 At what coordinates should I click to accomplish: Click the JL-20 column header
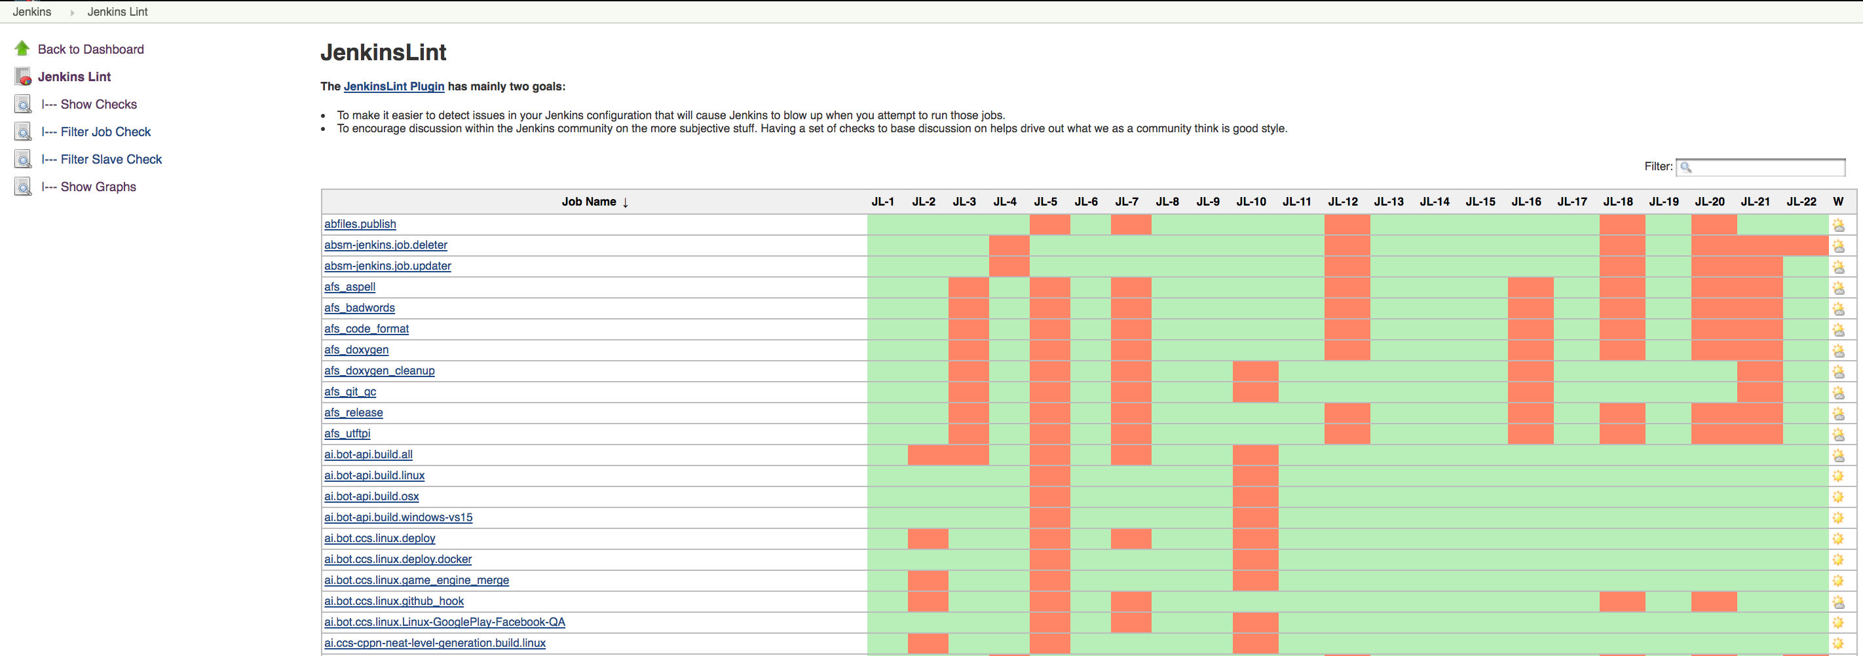pyautogui.click(x=1710, y=202)
